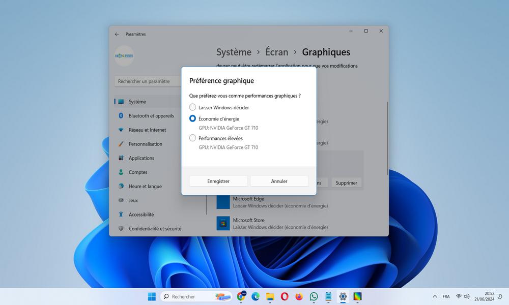Click the Microsoft Store app icon
Screen dimensions: 509x305
tap(223, 223)
